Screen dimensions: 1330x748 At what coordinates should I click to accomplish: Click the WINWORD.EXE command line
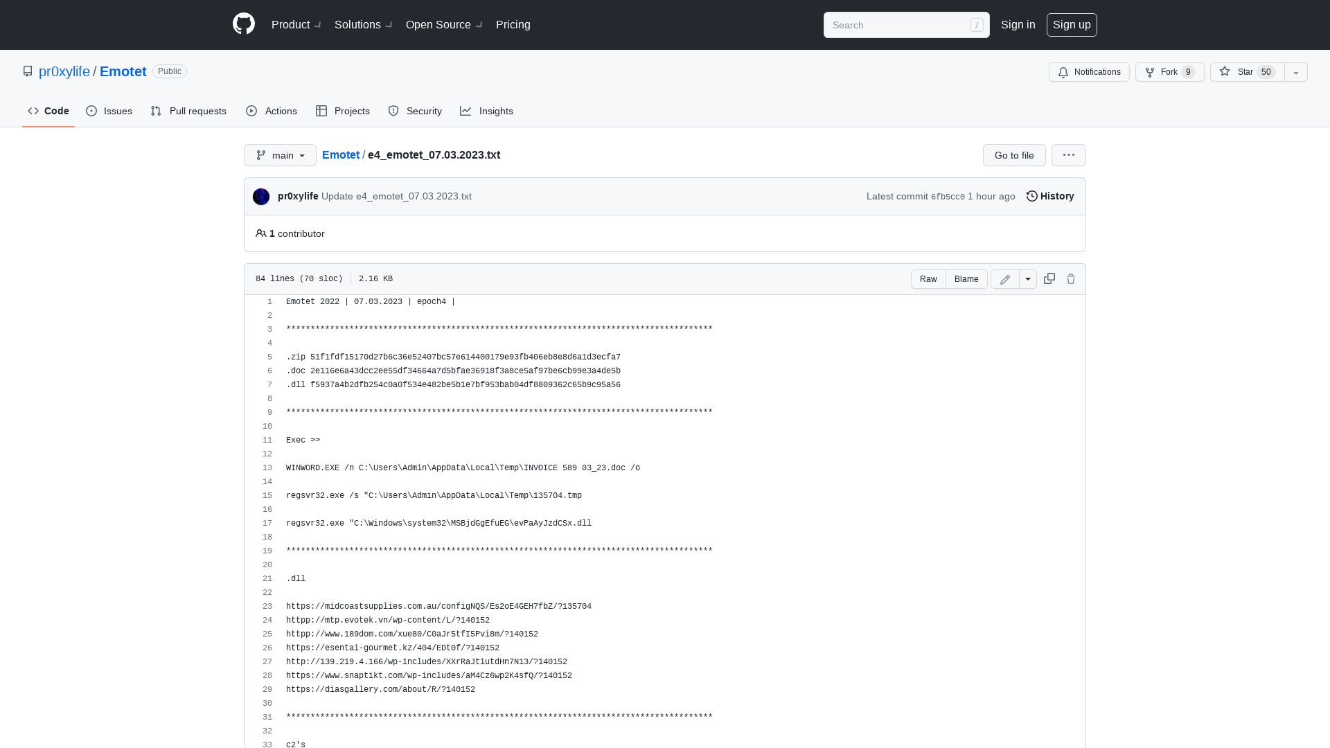click(463, 468)
